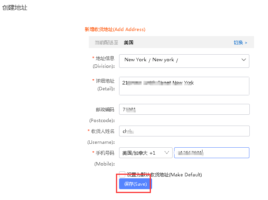The height and width of the screenshot is (200, 268).
Task: Click the 新增收货地址(Add Address) heading
Action: tap(115, 29)
